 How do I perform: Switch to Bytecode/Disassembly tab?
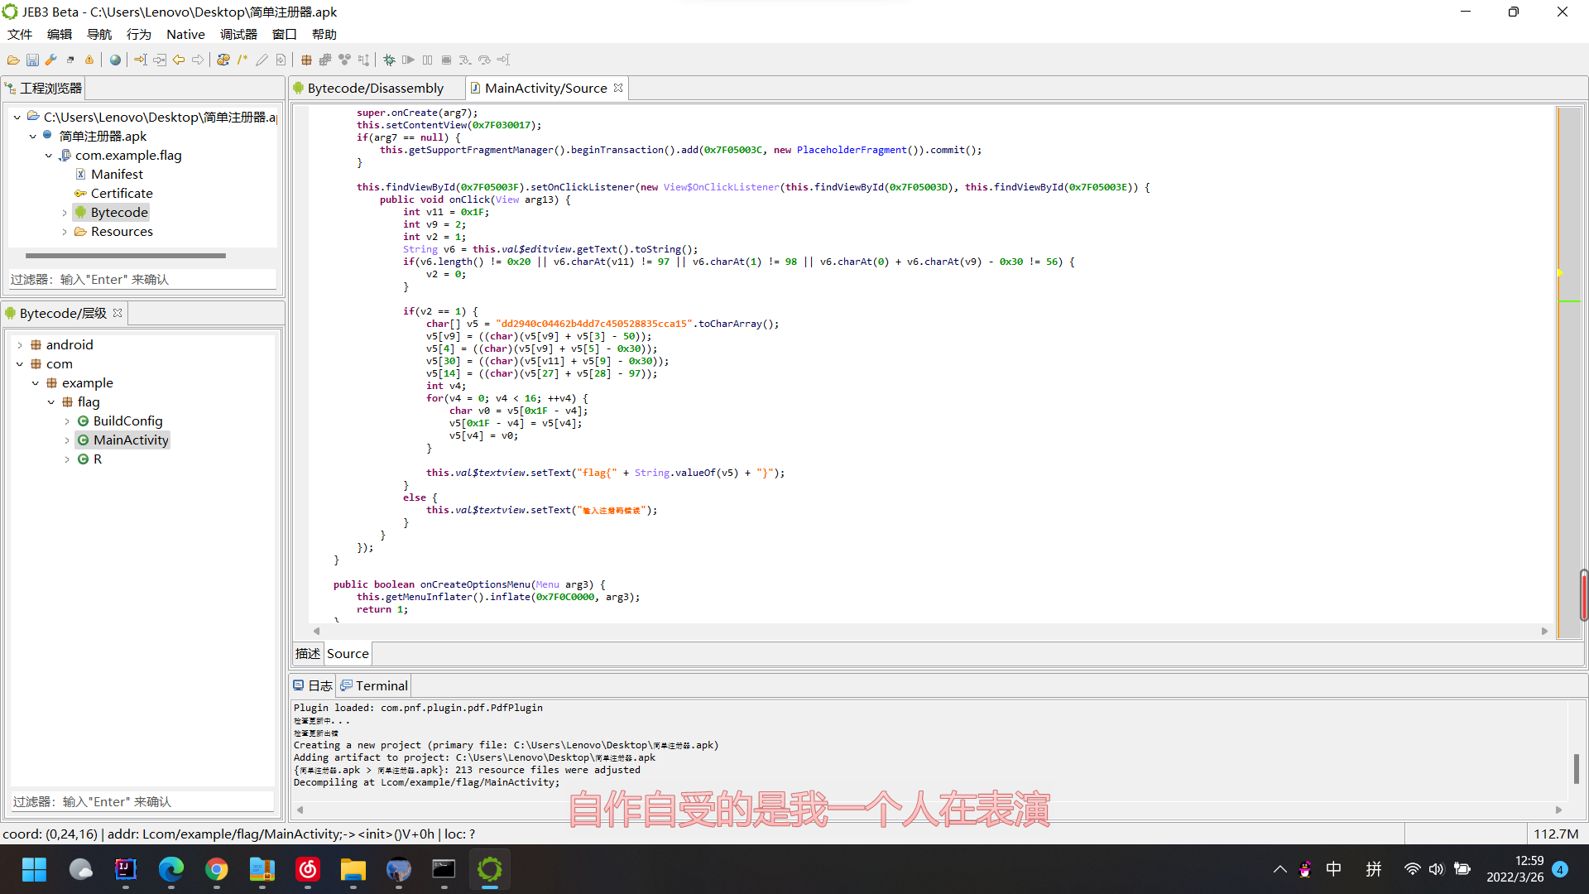375,88
